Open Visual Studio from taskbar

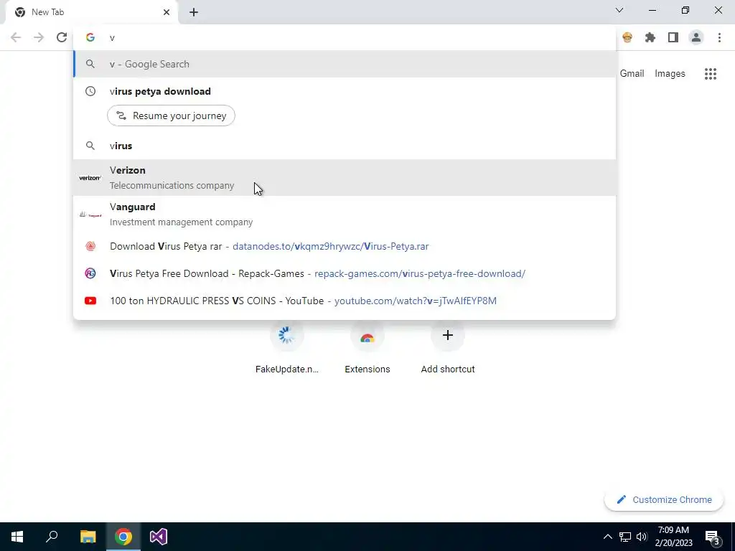[x=159, y=537]
